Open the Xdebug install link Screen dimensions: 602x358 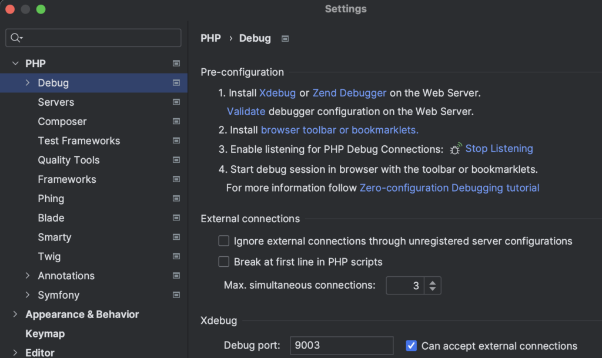(x=277, y=93)
